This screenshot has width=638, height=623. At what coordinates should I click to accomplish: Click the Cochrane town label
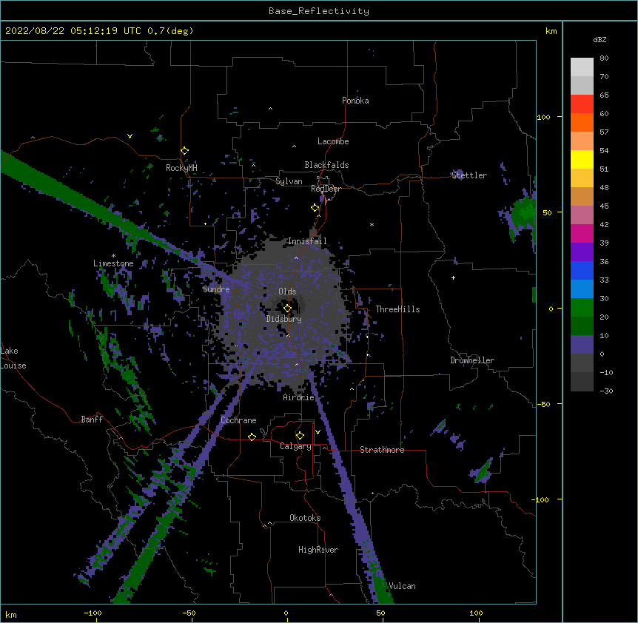click(x=238, y=420)
